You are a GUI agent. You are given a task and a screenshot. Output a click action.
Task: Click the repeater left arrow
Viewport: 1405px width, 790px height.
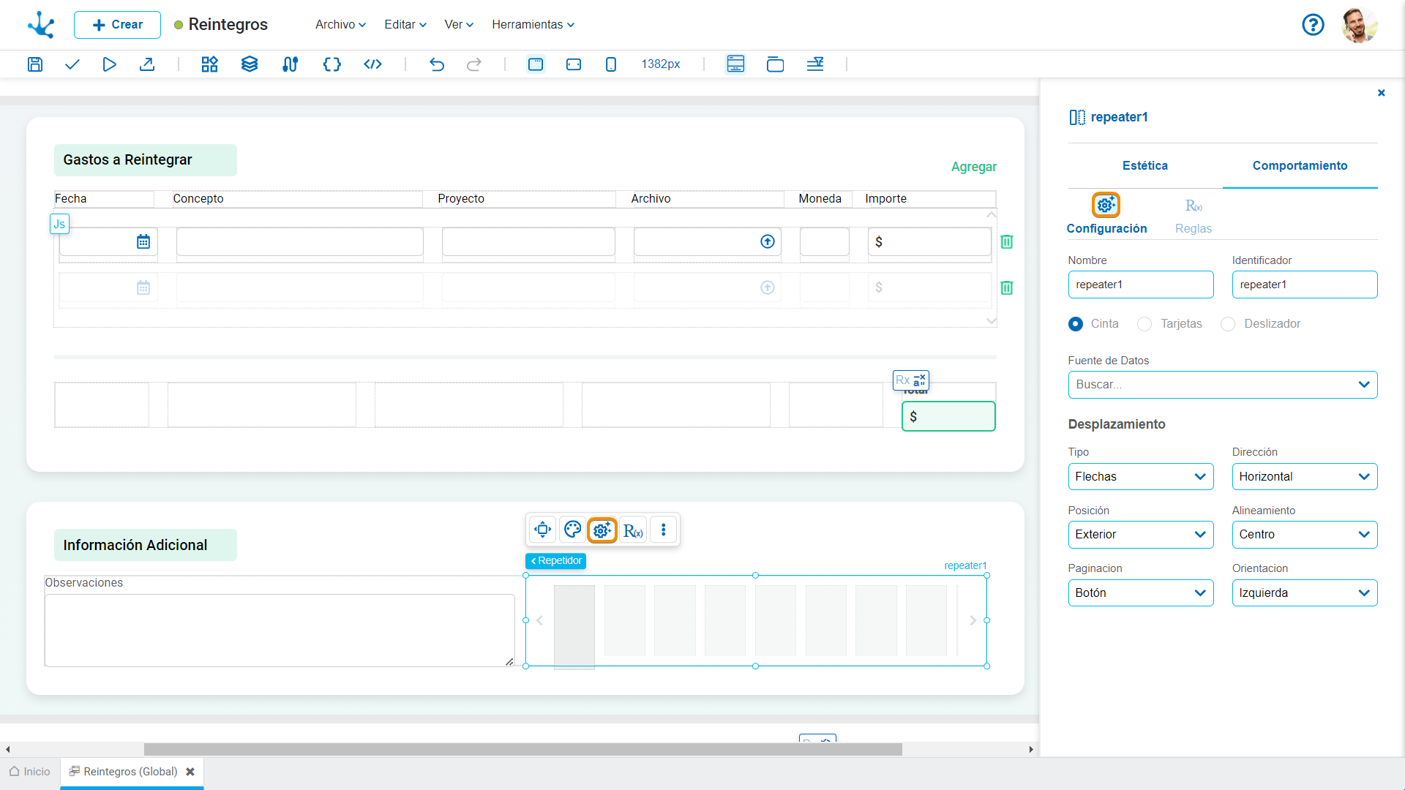pyautogui.click(x=539, y=620)
